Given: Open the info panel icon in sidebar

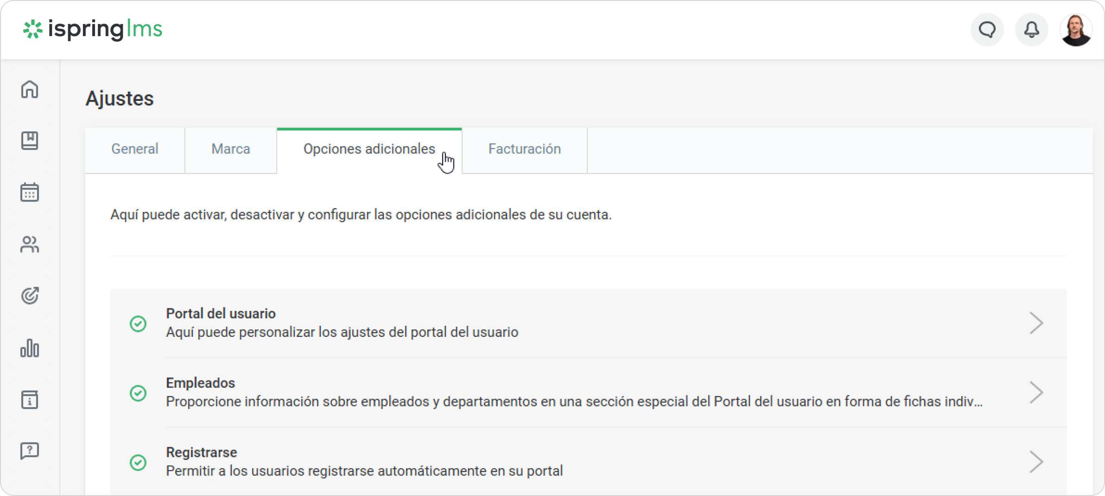Looking at the screenshot, I should (30, 400).
